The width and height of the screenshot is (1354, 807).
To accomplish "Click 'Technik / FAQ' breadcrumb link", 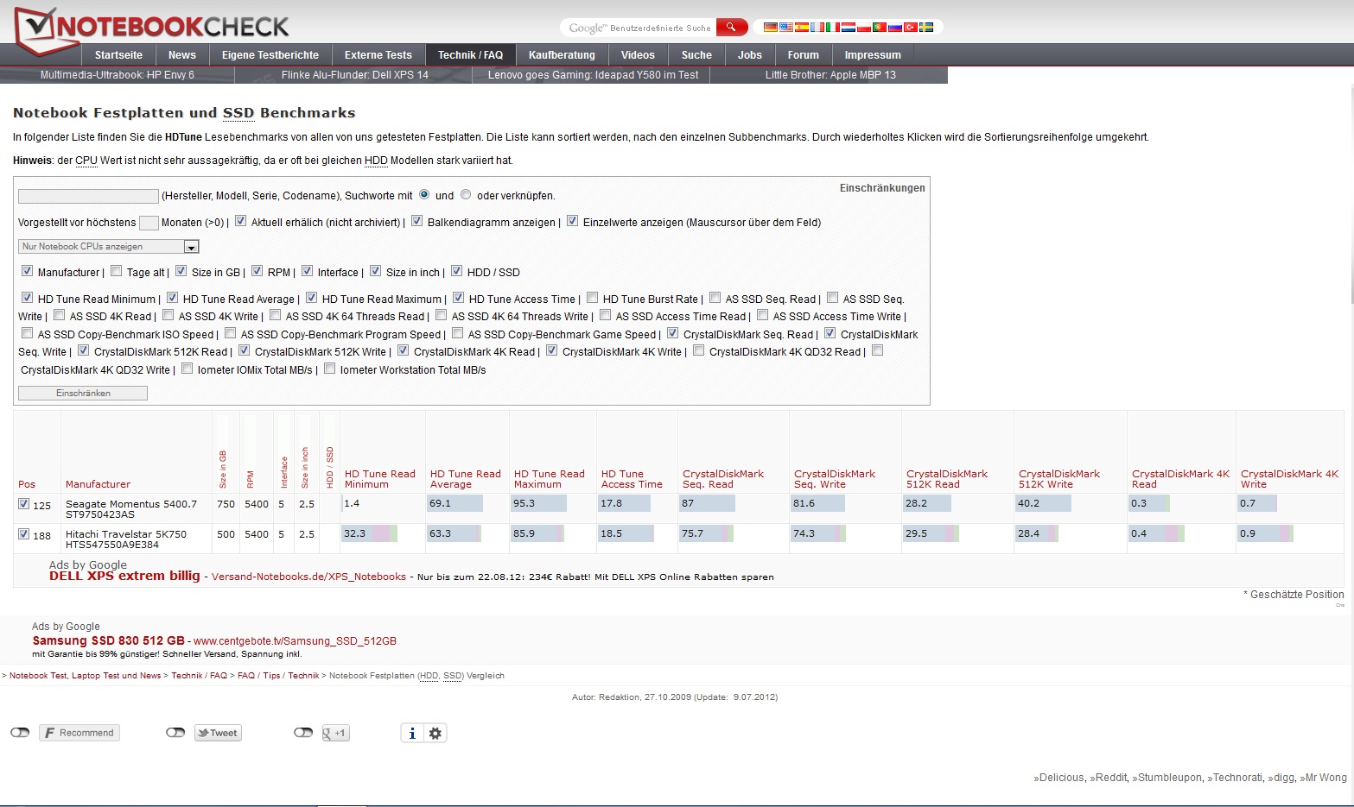I will pos(199,676).
